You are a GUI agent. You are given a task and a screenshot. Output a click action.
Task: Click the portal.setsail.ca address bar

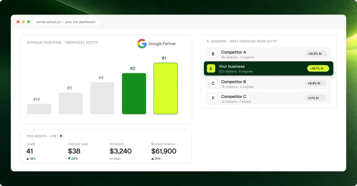[x=66, y=22]
